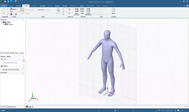189x112 pixels.
Task: Open the Switch Windows dropdown
Action: point(89,14)
